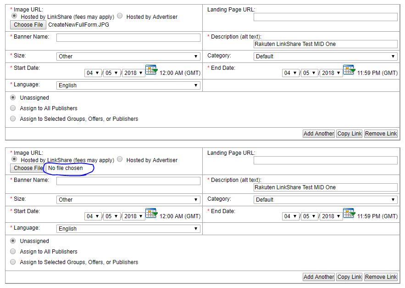The width and height of the screenshot is (405, 288).
Task: Open Category dropdown in first form
Action: pyautogui.click(x=325, y=56)
